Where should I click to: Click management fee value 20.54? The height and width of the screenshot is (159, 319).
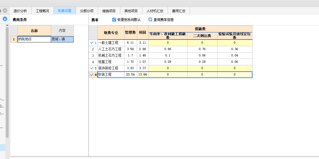point(131,75)
